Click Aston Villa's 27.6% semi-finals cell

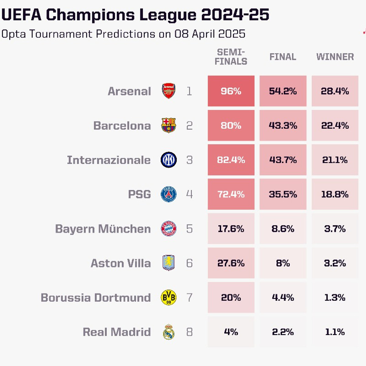click(231, 263)
